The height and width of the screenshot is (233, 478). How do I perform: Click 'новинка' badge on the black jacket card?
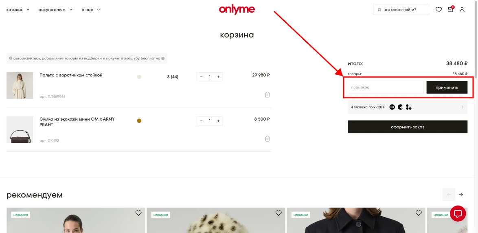click(x=301, y=215)
